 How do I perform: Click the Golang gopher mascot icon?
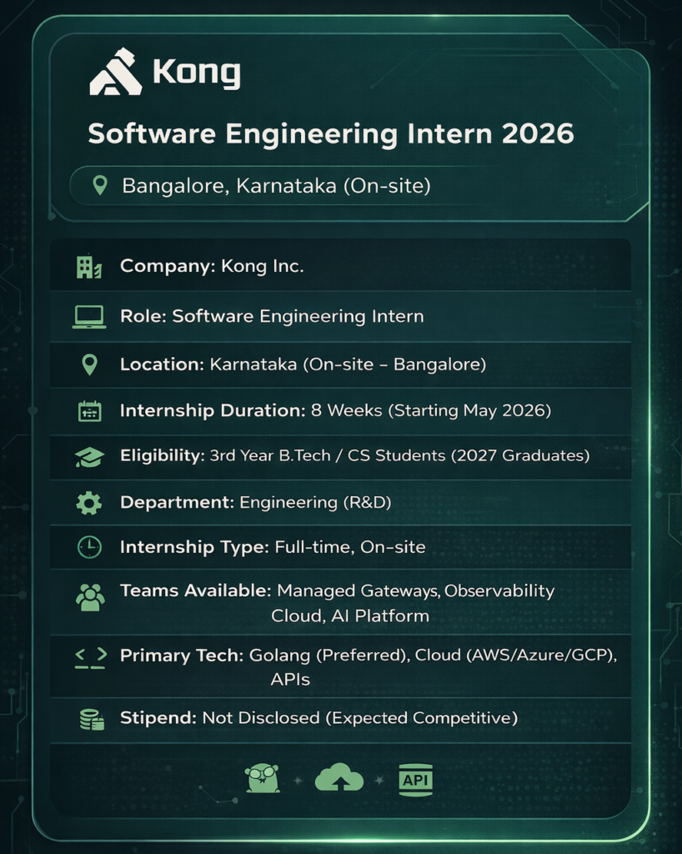coord(263,778)
